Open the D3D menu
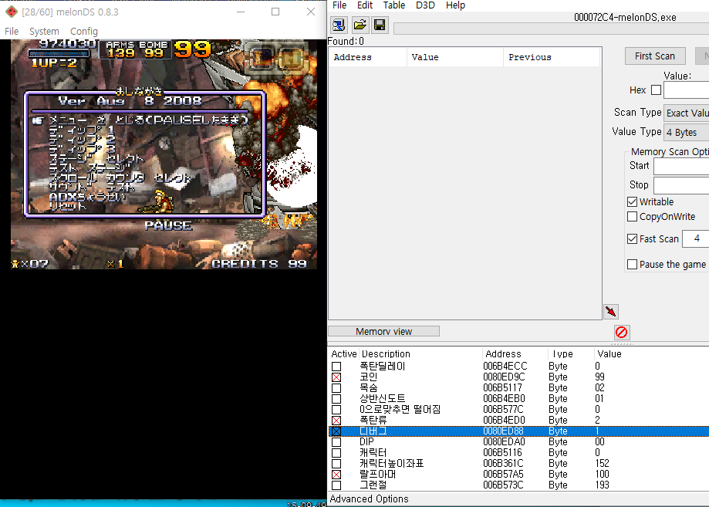 pyautogui.click(x=425, y=5)
